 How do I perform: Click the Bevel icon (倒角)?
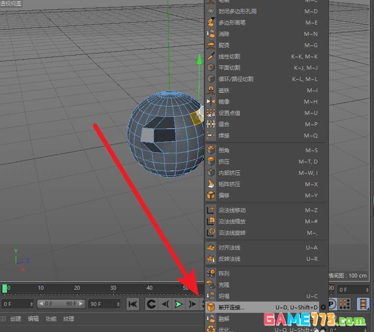(x=211, y=150)
